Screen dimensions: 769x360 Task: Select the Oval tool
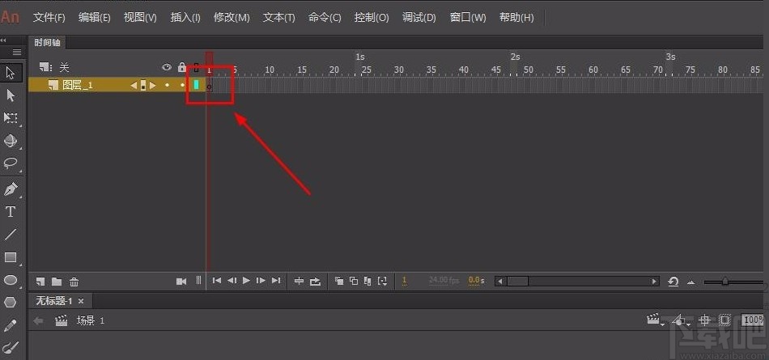pos(11,280)
